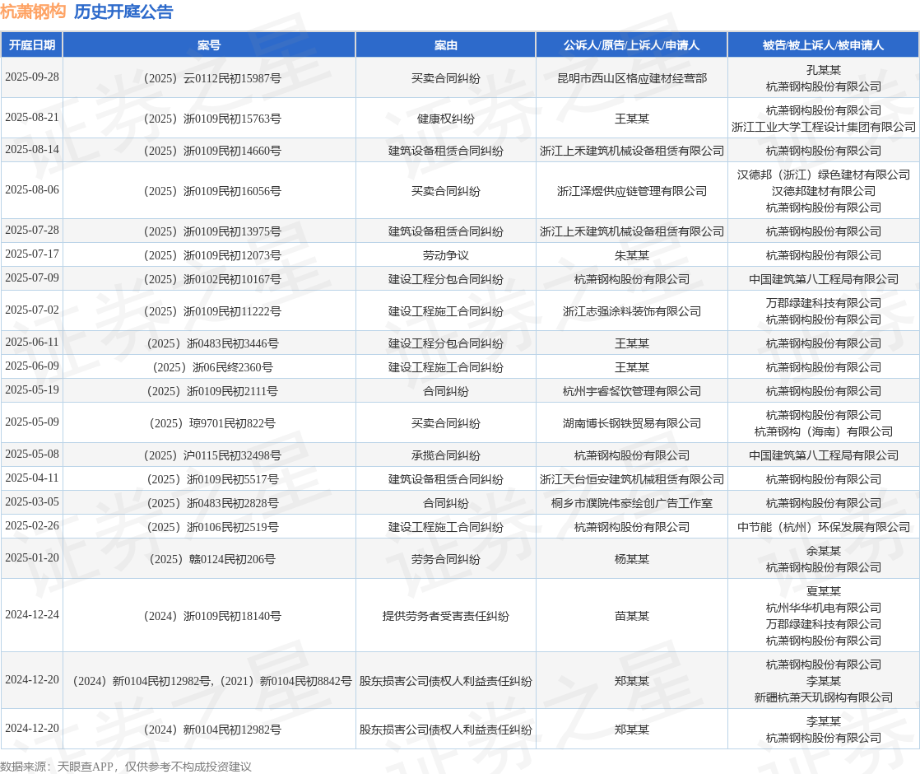Screen dimensions: 920x774
Task: Click defendant '浙江工业大学工程设计集团有限公司'
Action: click(823, 127)
